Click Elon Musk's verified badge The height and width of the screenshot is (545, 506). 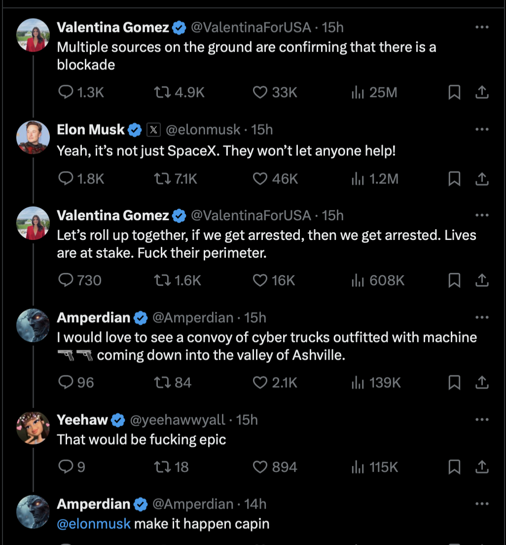(x=134, y=129)
